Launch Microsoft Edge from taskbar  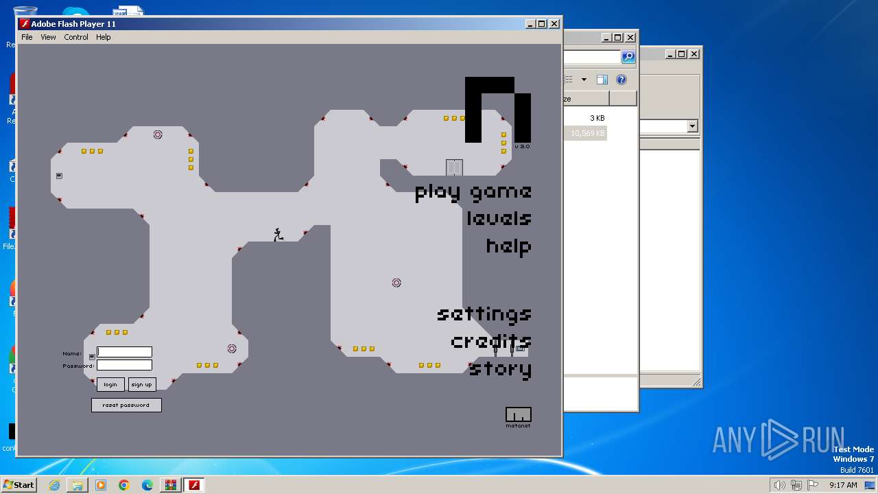(147, 485)
